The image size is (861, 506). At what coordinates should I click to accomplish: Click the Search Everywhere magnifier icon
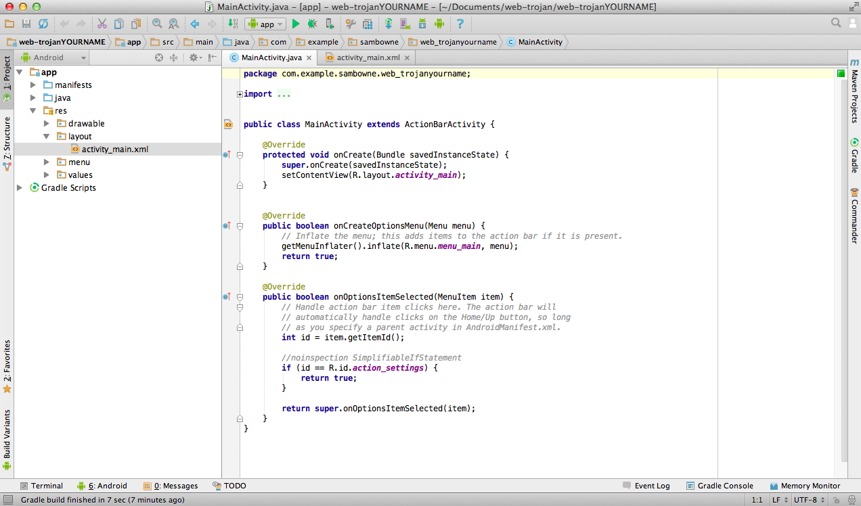click(836, 23)
